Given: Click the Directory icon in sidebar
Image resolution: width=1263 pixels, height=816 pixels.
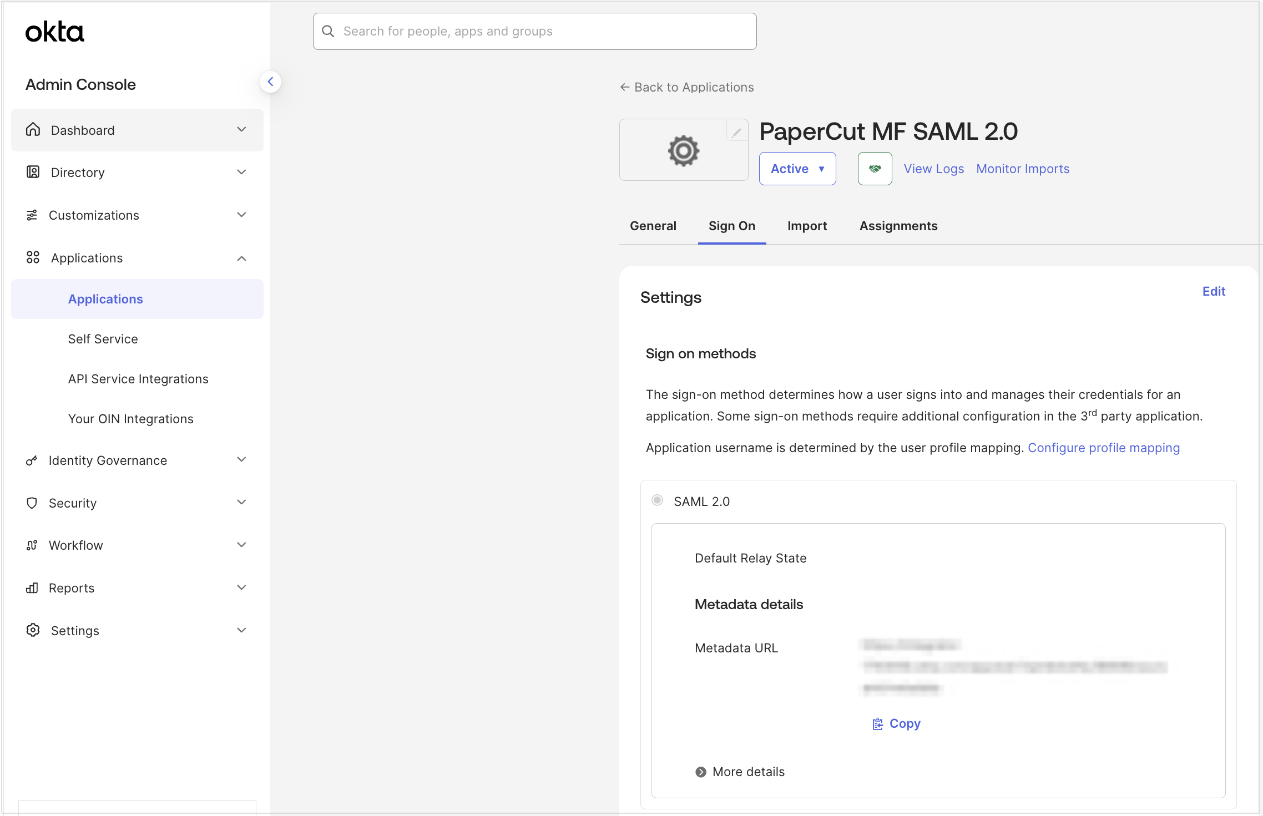Looking at the screenshot, I should click(x=33, y=173).
